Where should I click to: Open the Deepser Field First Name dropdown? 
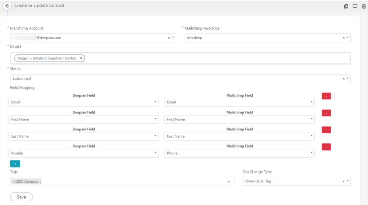[x=84, y=119]
